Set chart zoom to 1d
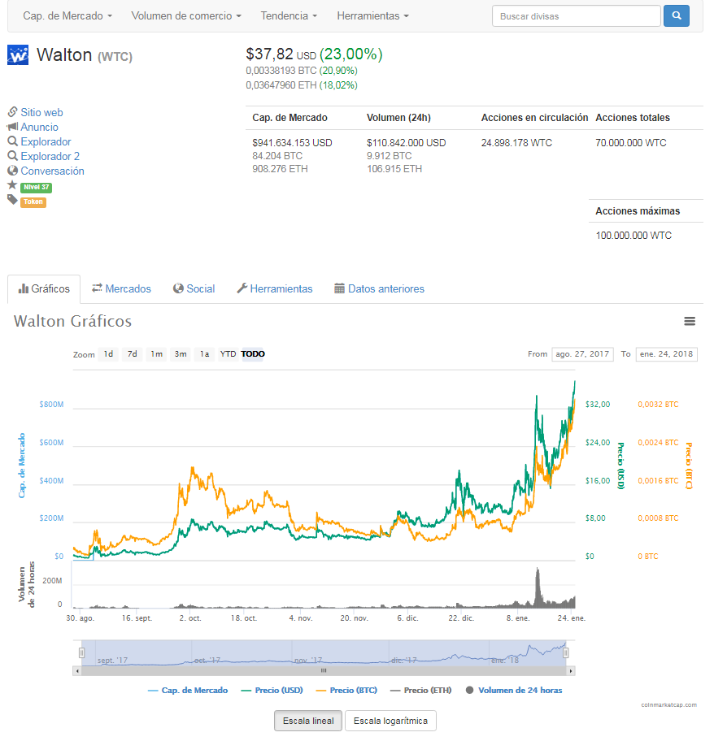Viewport: 714px width, 754px height. (109, 354)
